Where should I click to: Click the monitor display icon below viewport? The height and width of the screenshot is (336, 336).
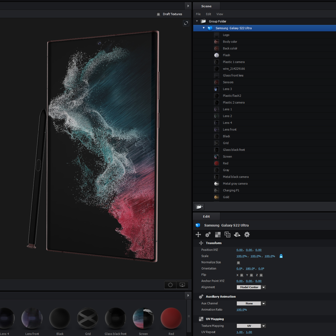[182, 285]
